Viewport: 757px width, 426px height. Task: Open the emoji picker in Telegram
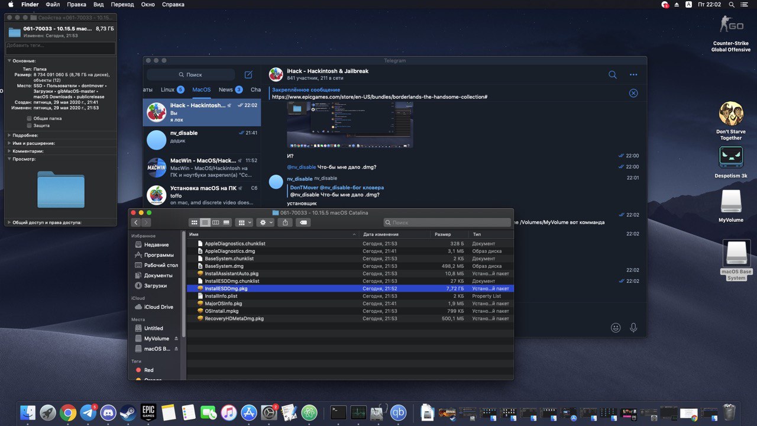(616, 327)
